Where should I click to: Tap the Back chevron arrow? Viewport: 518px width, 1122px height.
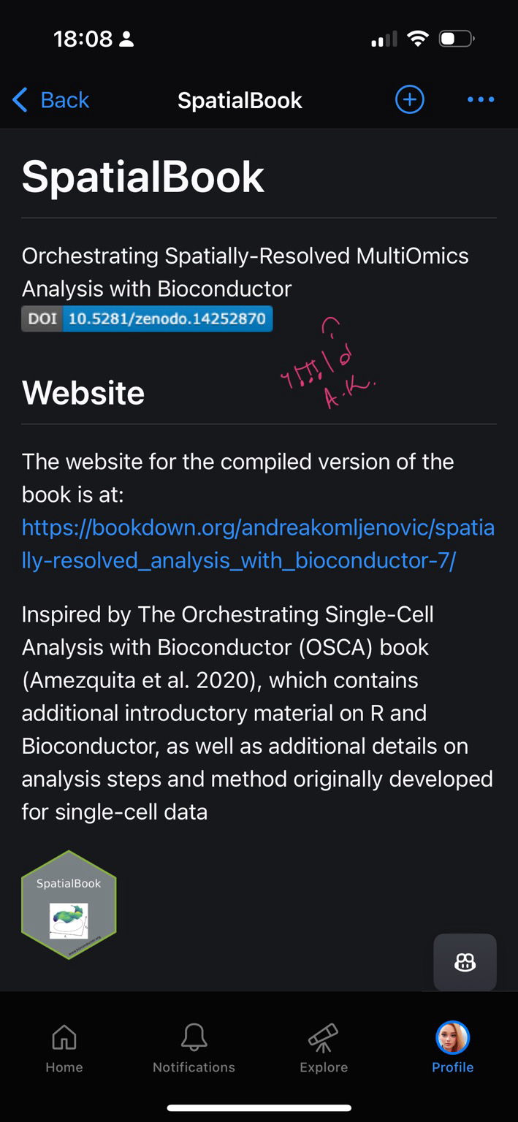pyautogui.click(x=20, y=100)
